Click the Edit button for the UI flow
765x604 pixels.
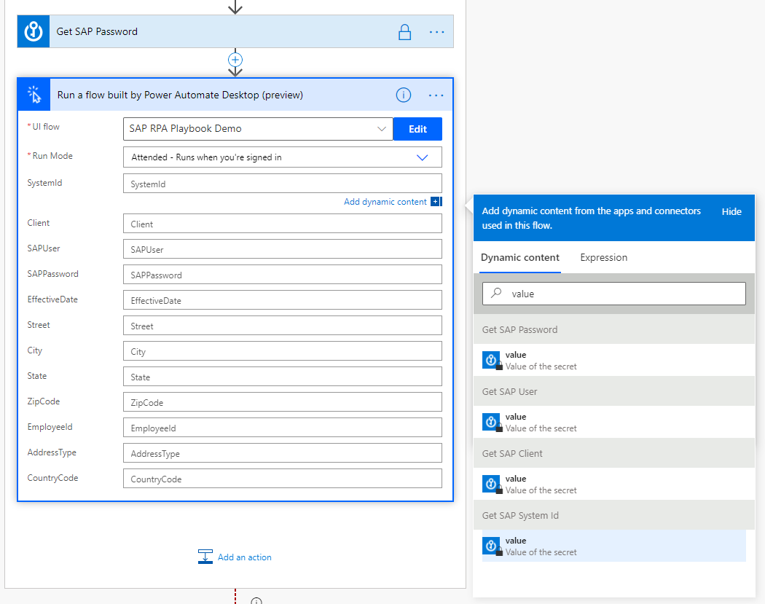click(x=417, y=129)
